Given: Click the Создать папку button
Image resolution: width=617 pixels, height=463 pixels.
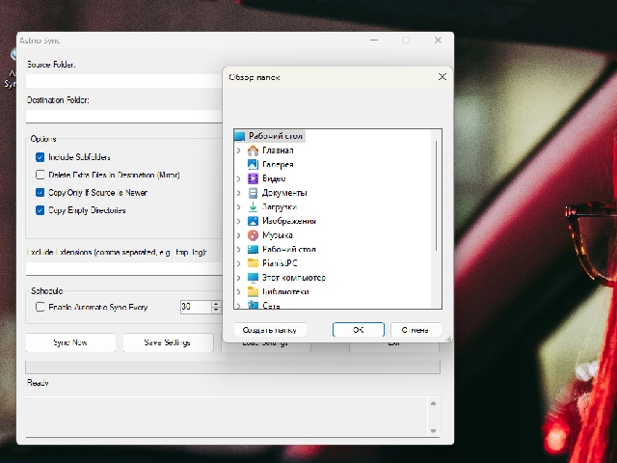Looking at the screenshot, I should [x=270, y=330].
